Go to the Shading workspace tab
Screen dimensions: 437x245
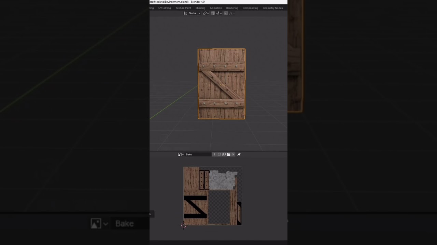coord(200,8)
